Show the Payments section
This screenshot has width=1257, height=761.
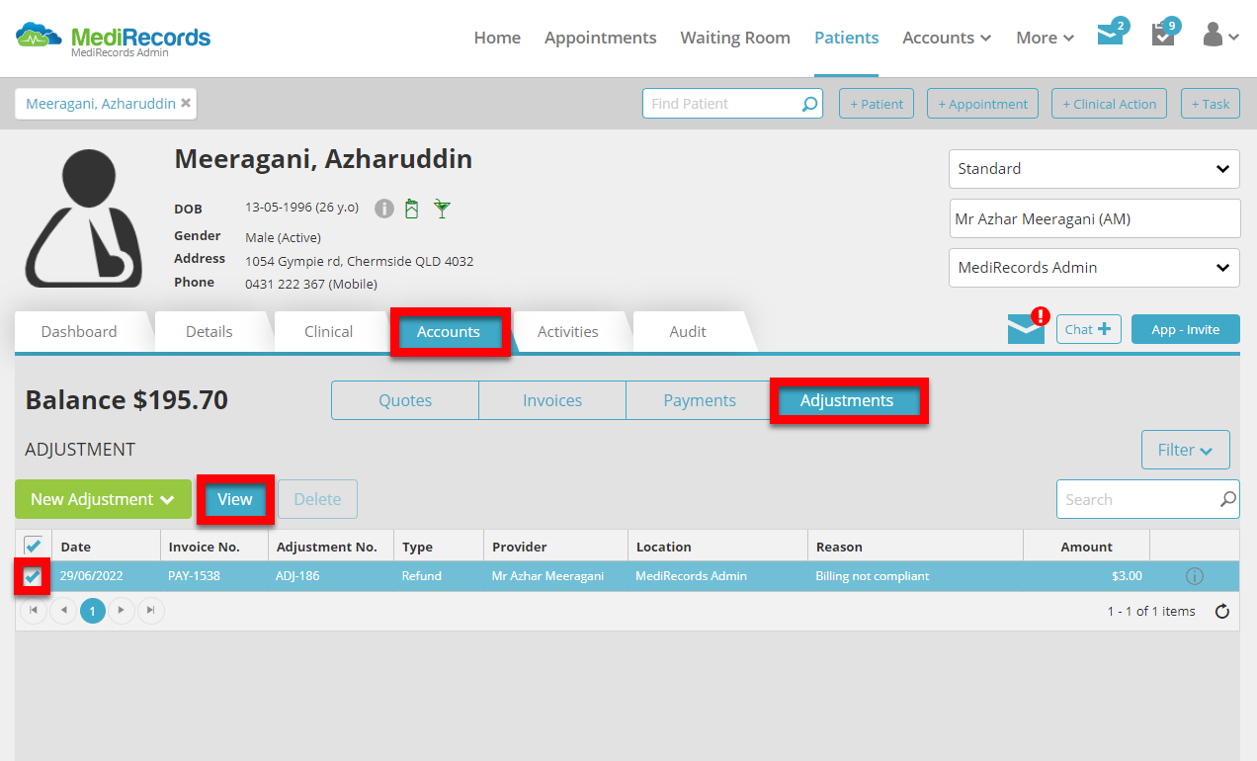[700, 400]
